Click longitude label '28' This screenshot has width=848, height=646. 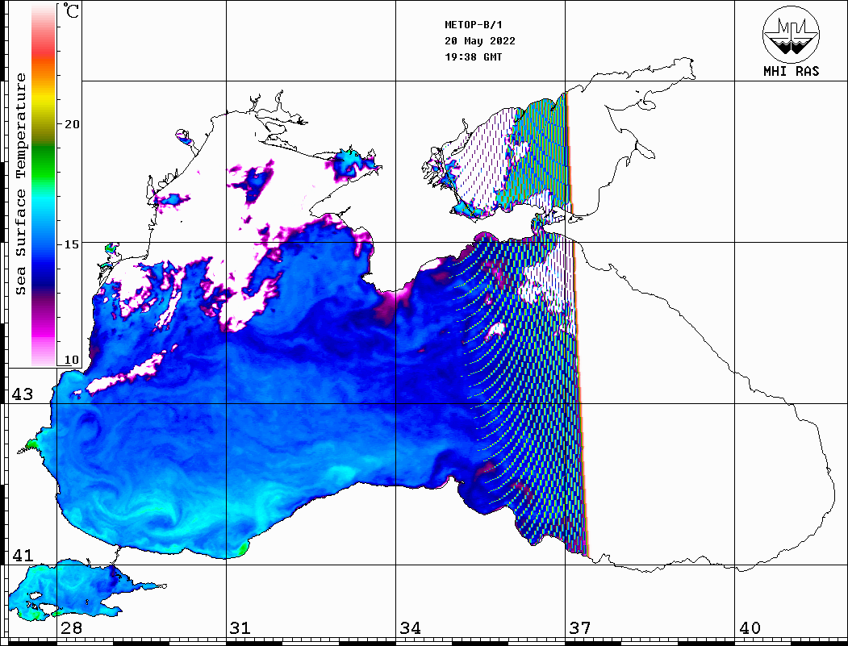(x=71, y=627)
